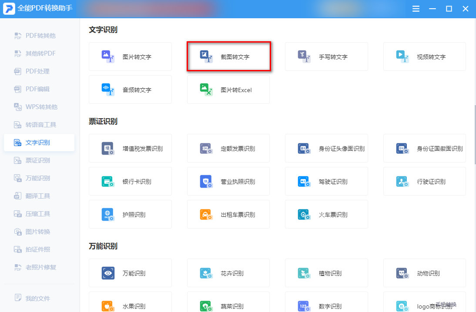Select 植物识别 recognition
476x312 pixels.
326,273
